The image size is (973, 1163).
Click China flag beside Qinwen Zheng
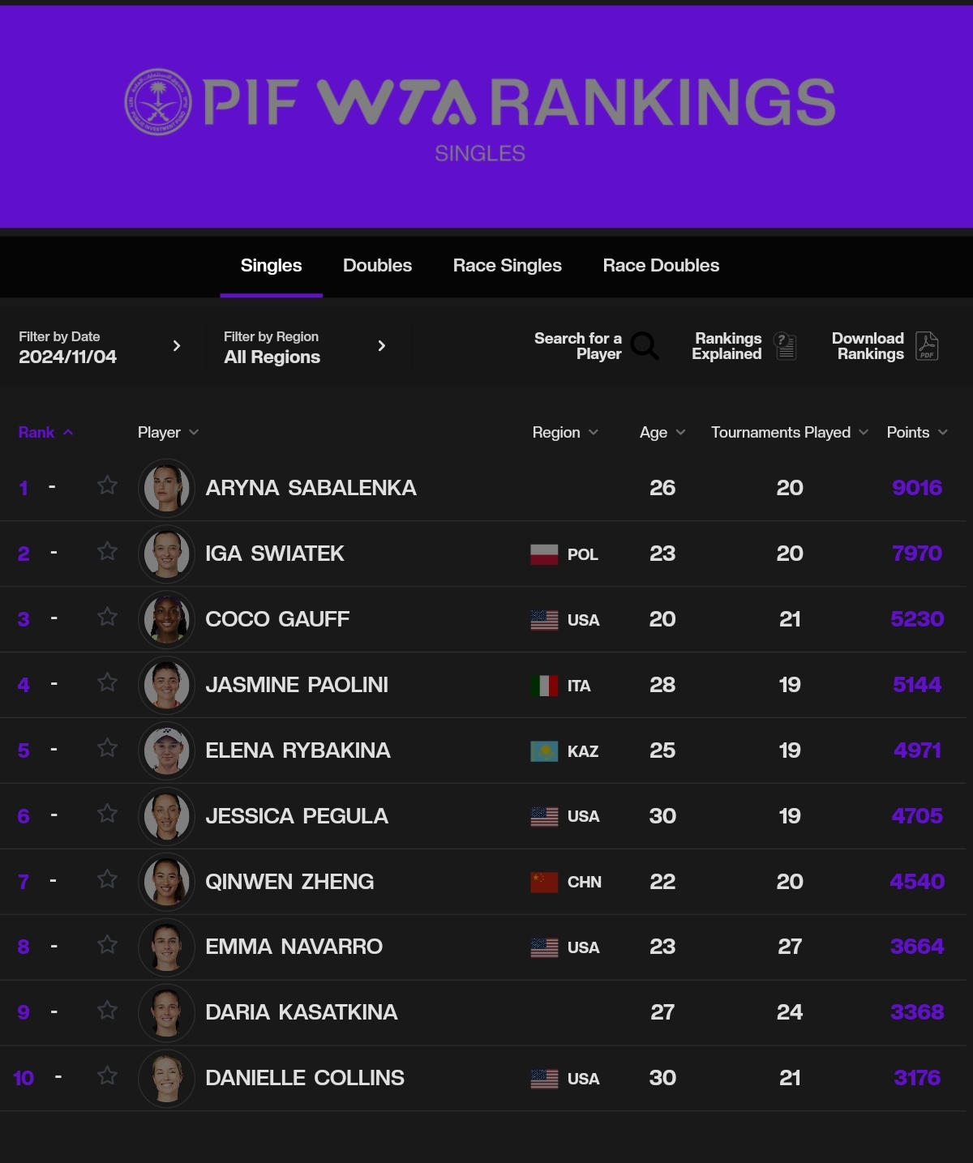point(544,882)
